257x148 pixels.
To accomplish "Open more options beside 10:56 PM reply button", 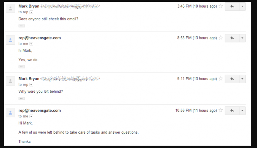I will pos(243,111).
